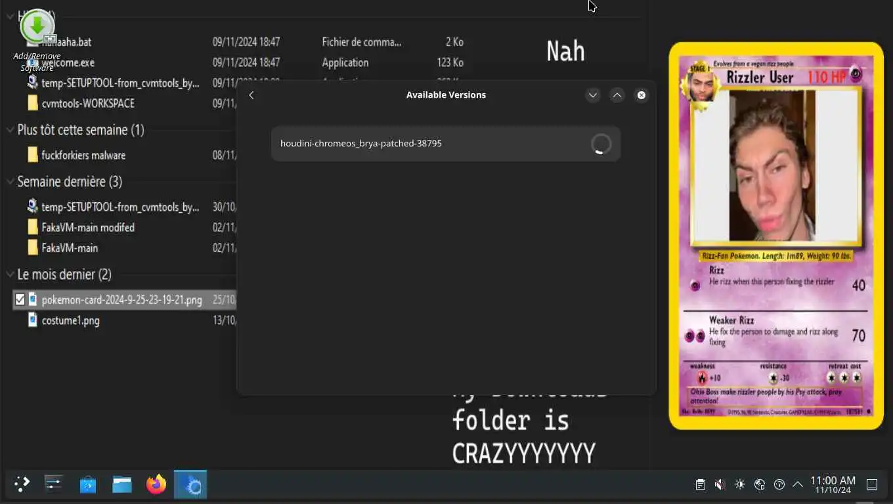Image resolution: width=893 pixels, height=504 pixels.
Task: Select the active app icon in the taskbar
Action: coord(190,484)
